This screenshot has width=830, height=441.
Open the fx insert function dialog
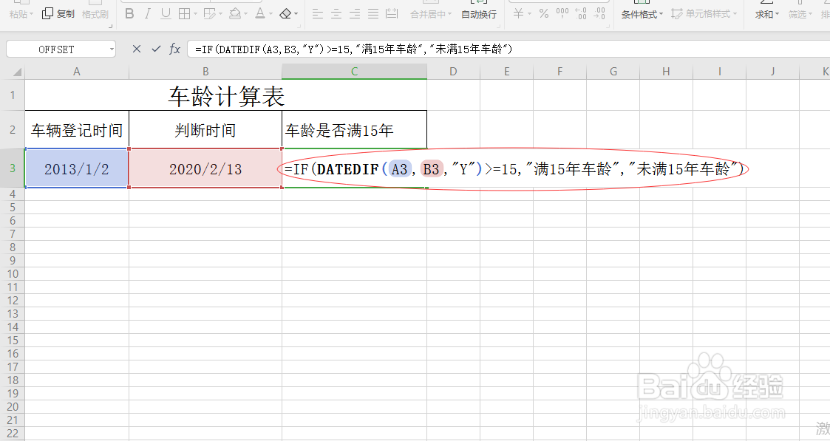tap(174, 49)
